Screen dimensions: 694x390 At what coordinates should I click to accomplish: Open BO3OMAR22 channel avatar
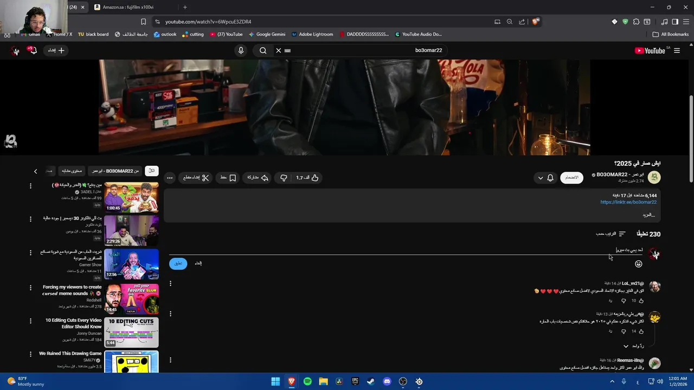(x=654, y=177)
